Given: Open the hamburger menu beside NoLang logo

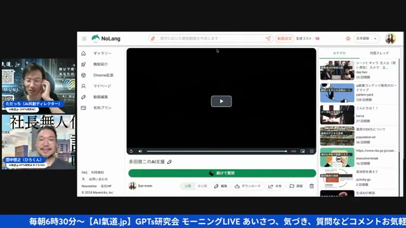Looking at the screenshot, I should pos(84,39).
